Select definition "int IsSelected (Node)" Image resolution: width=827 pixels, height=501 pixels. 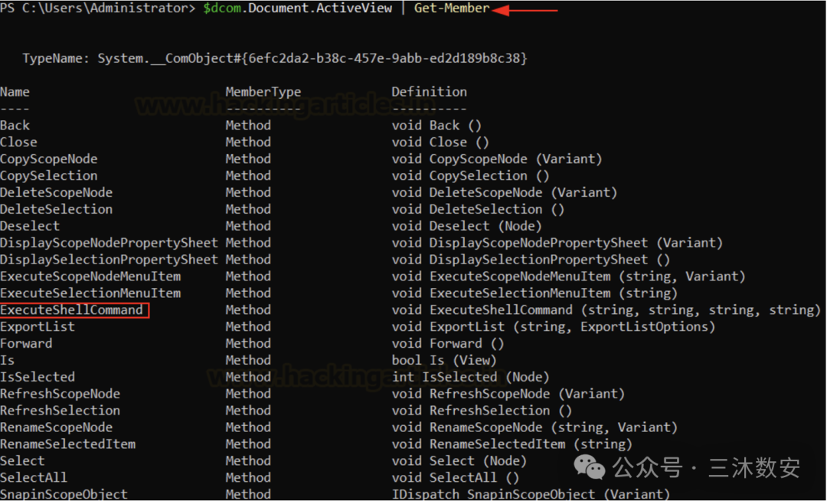[470, 377]
